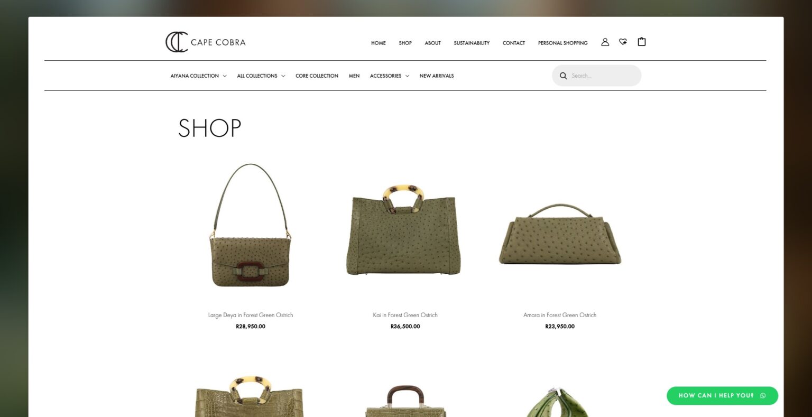Screen dimensions: 812x417
Task: Open the Personal Shopping page
Action: click(562, 43)
